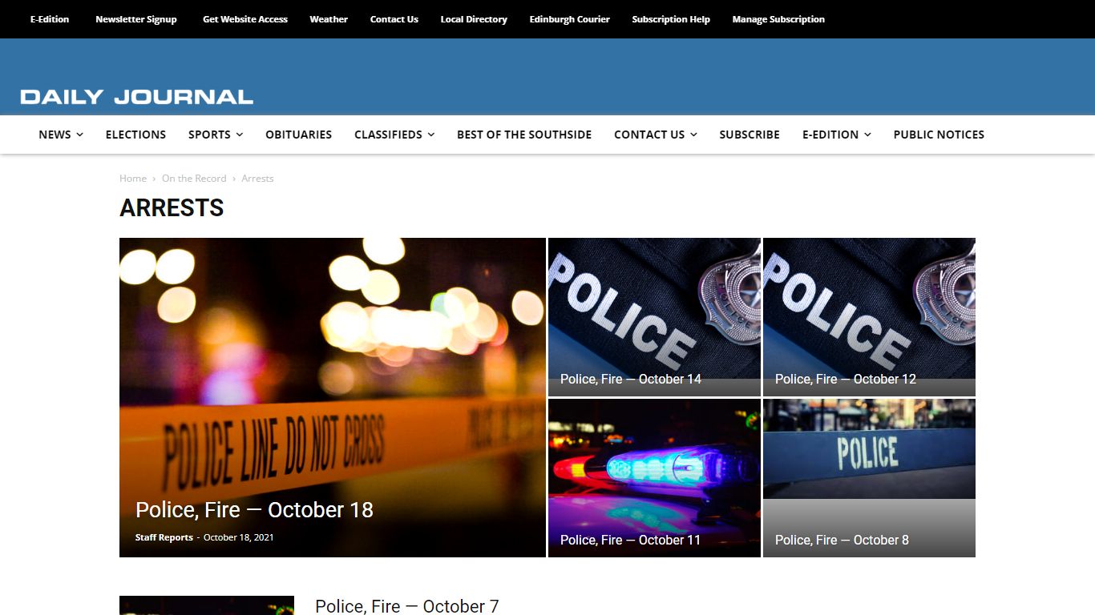Open Police, Fire — October 7 headline
This screenshot has width=1095, height=615.
(407, 606)
